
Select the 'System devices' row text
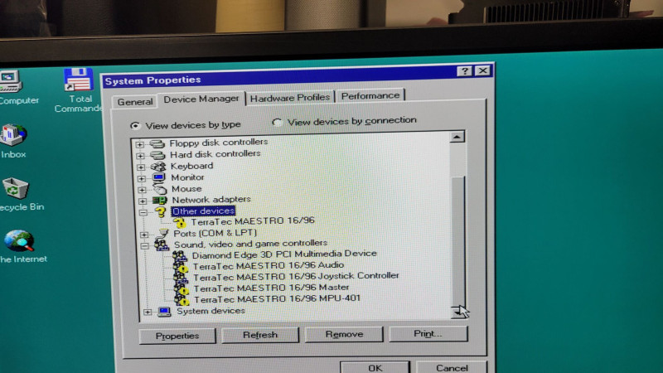(x=211, y=311)
